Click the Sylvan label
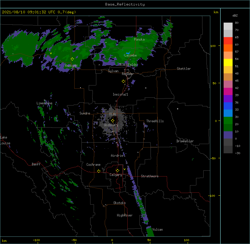Viewport: 250px width, 244px height. point(113,71)
